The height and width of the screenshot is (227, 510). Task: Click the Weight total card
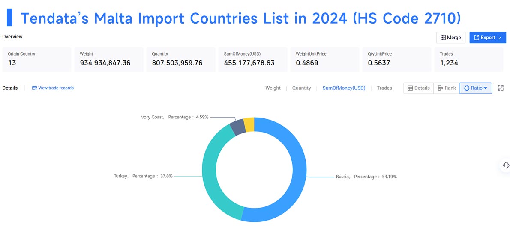coord(108,59)
